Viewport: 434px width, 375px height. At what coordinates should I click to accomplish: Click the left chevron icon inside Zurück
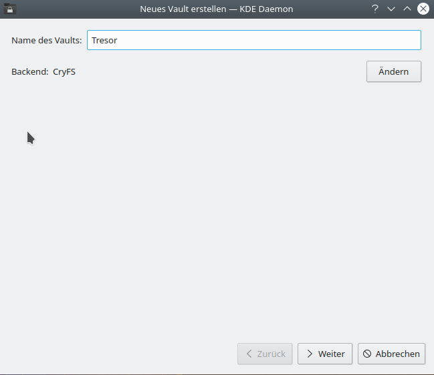249,354
